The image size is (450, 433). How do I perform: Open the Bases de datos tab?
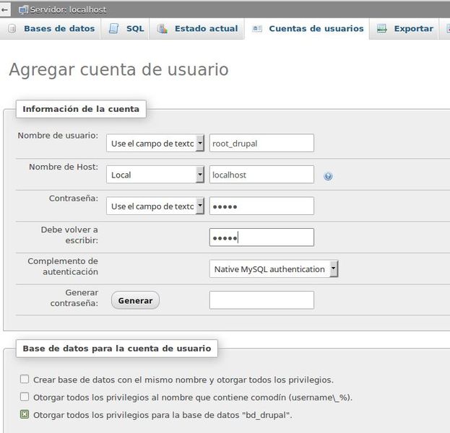pos(51,29)
